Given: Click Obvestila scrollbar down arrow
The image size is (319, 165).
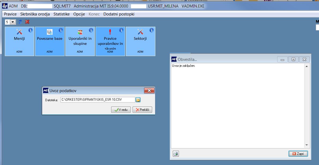Looking at the screenshot, I should tap(307, 145).
